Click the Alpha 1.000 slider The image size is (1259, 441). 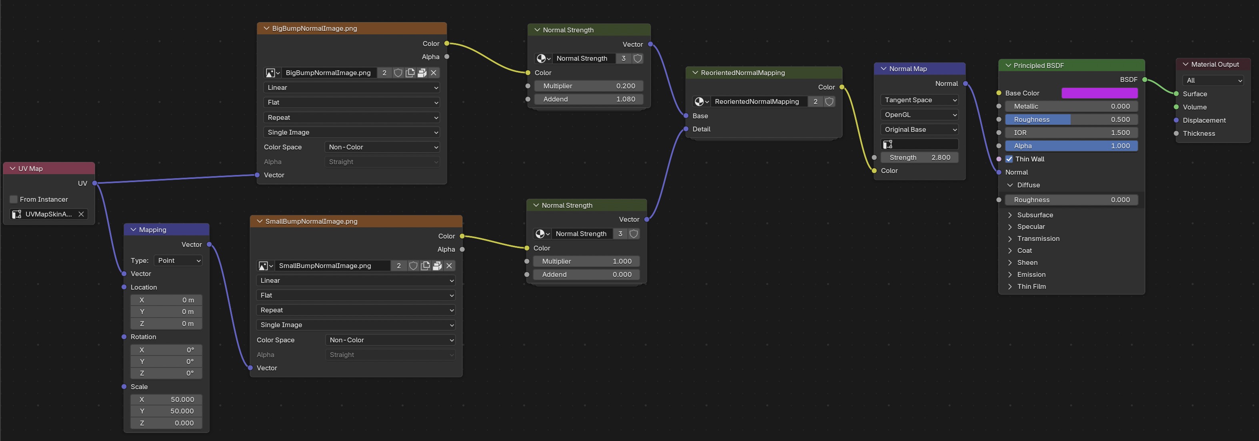(1071, 146)
